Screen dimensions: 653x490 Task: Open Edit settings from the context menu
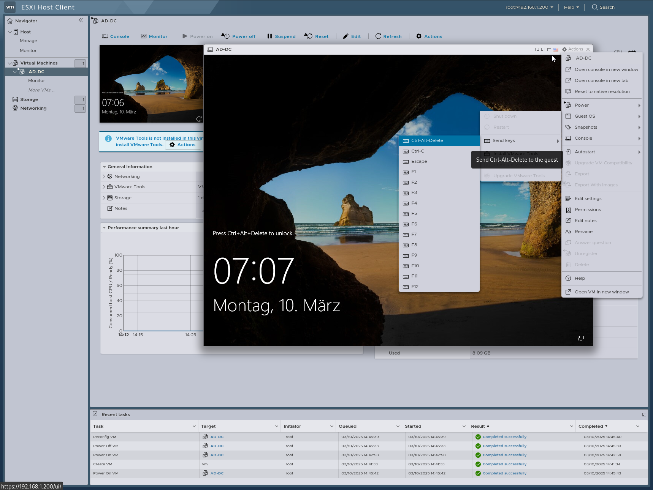pos(588,199)
